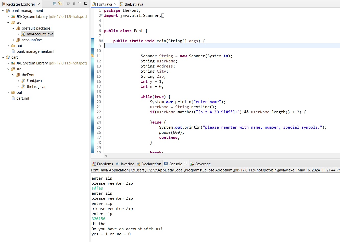The image size is (340, 242).
Task: Collapse the main method fold on line 8
Action: tap(102, 41)
